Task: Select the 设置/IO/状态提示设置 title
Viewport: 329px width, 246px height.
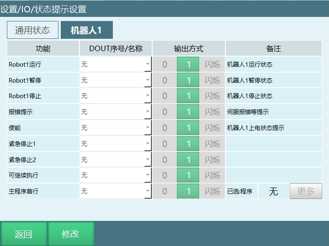Action: pyautogui.click(x=43, y=9)
